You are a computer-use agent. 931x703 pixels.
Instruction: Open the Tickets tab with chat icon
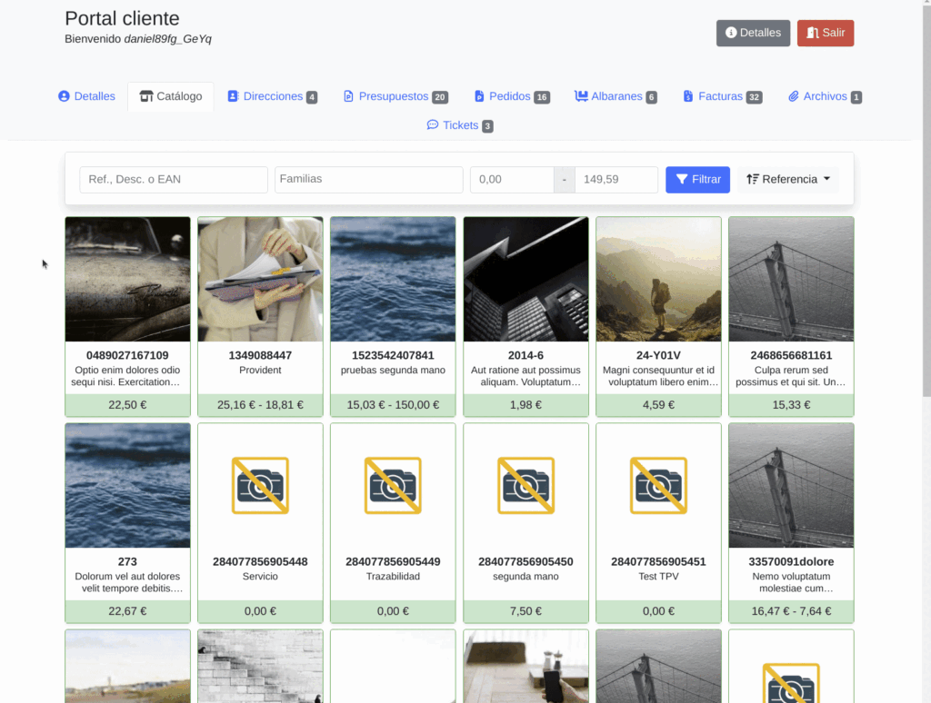[x=460, y=125]
